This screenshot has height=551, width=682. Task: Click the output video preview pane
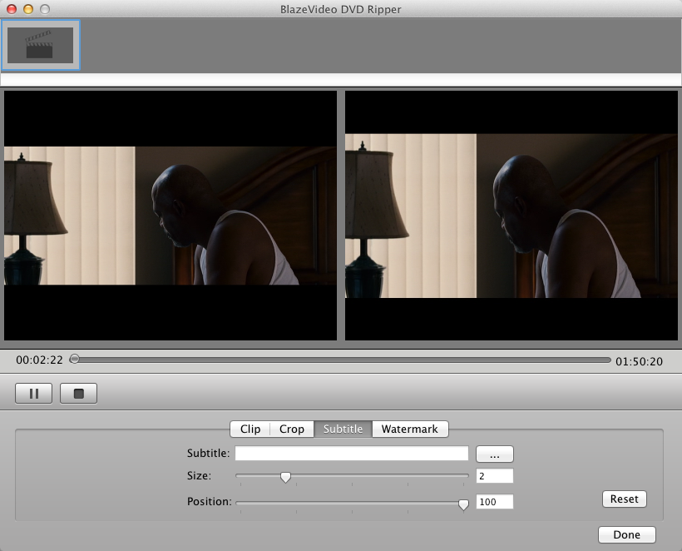(511, 216)
